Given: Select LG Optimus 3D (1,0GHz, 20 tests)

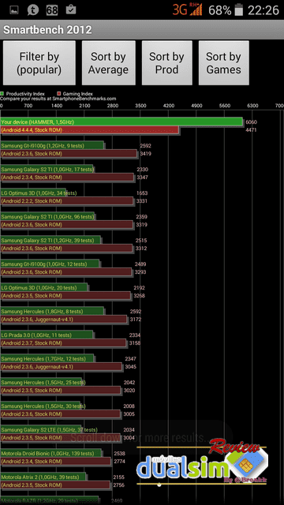Looking at the screenshot, I should tap(44, 287).
